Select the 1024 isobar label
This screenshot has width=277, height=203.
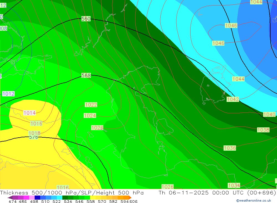point(90,115)
